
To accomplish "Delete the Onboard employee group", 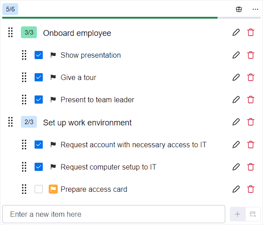I will [251, 32].
